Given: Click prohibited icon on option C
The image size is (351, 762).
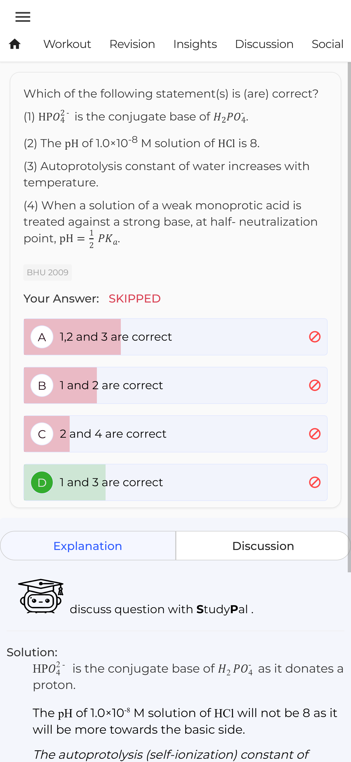Looking at the screenshot, I should [x=315, y=434].
